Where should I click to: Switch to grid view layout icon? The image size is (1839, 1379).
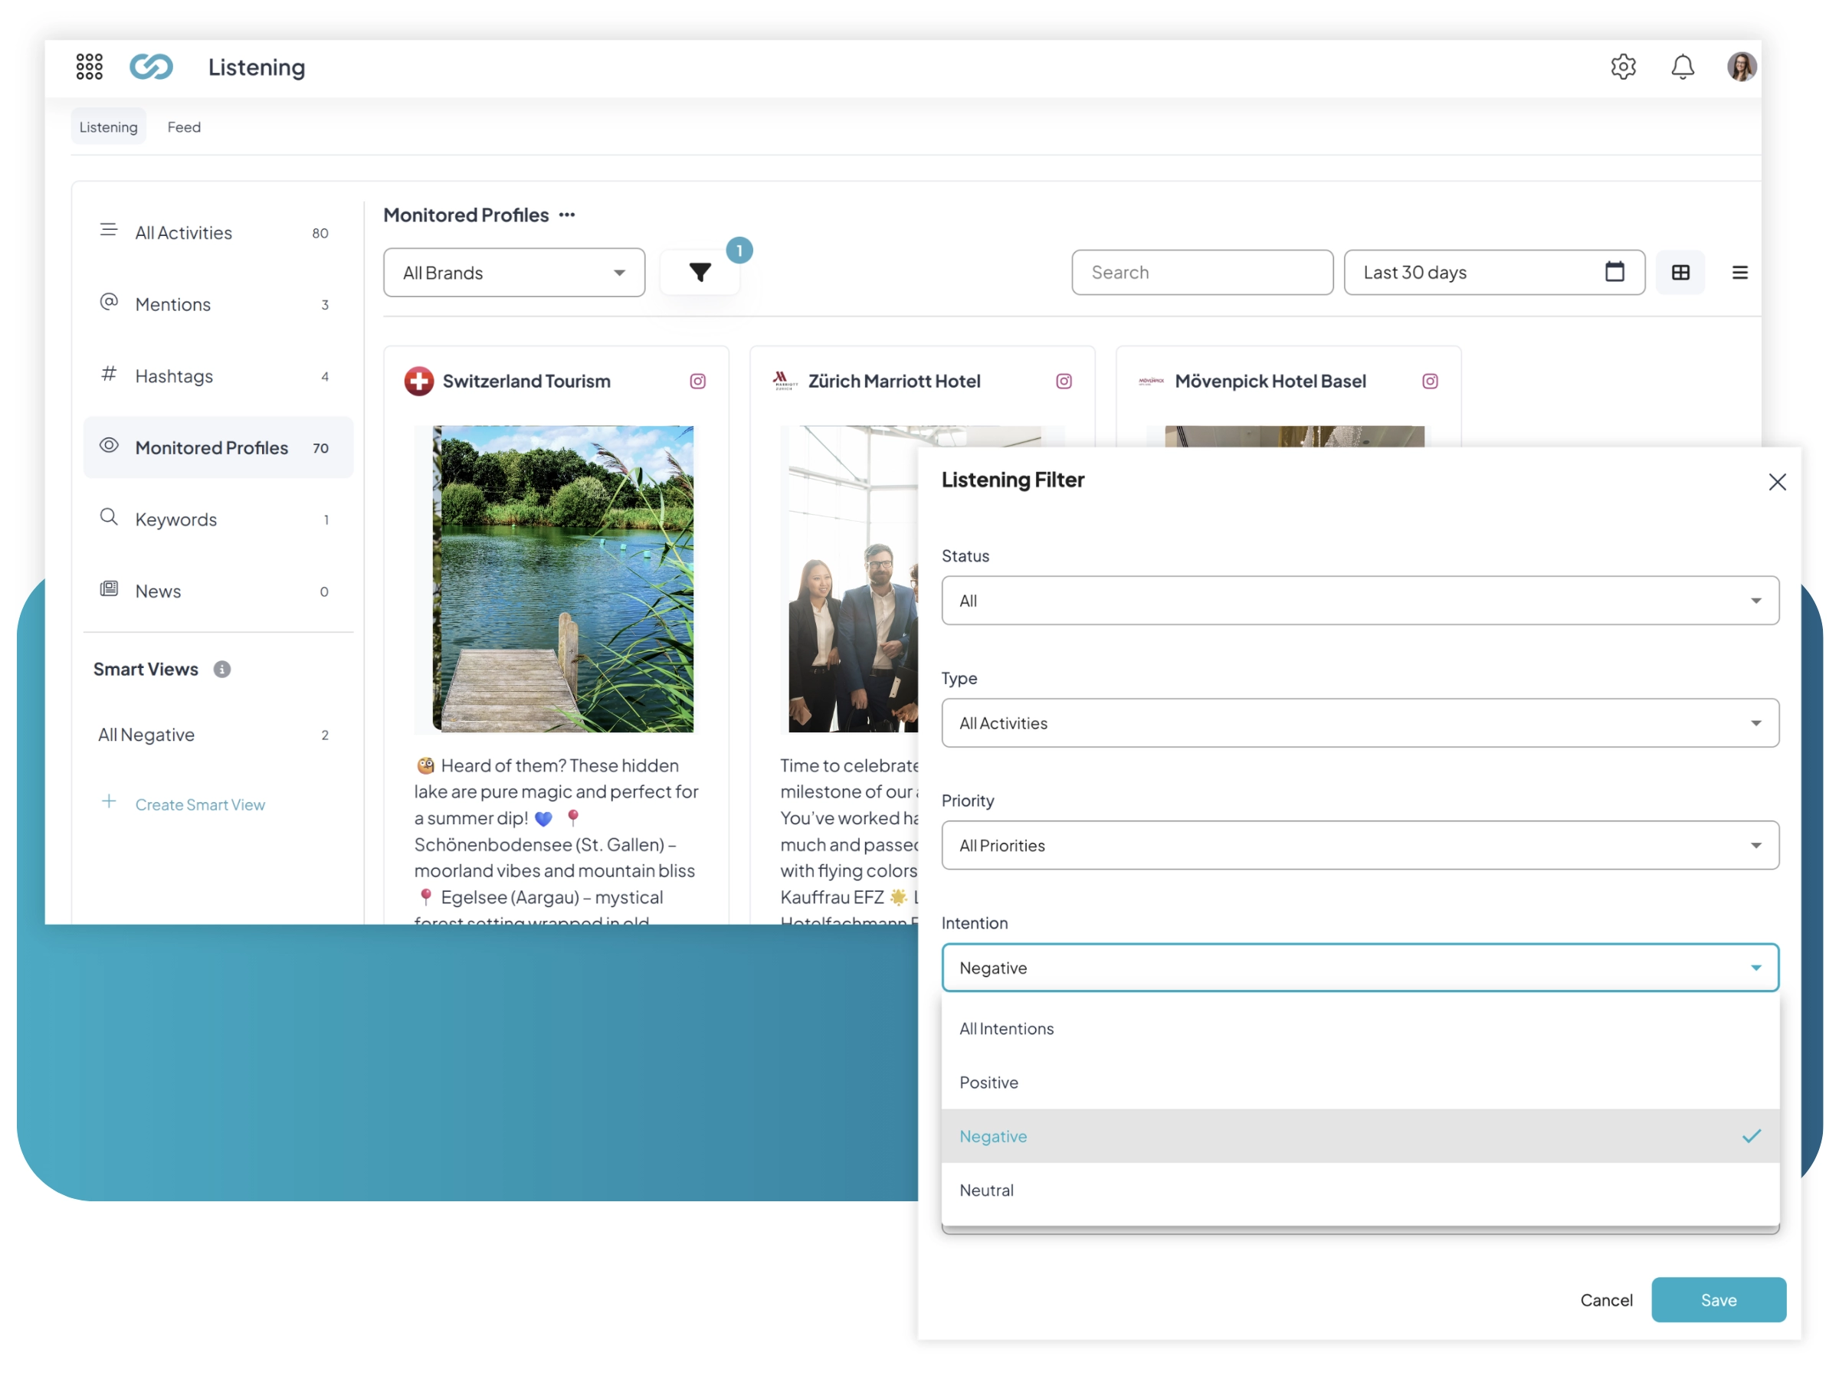point(1680,273)
